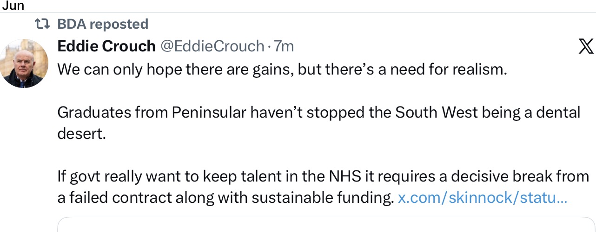Open the Eddie Crouch display name
This screenshot has height=232, width=596.
106,46
